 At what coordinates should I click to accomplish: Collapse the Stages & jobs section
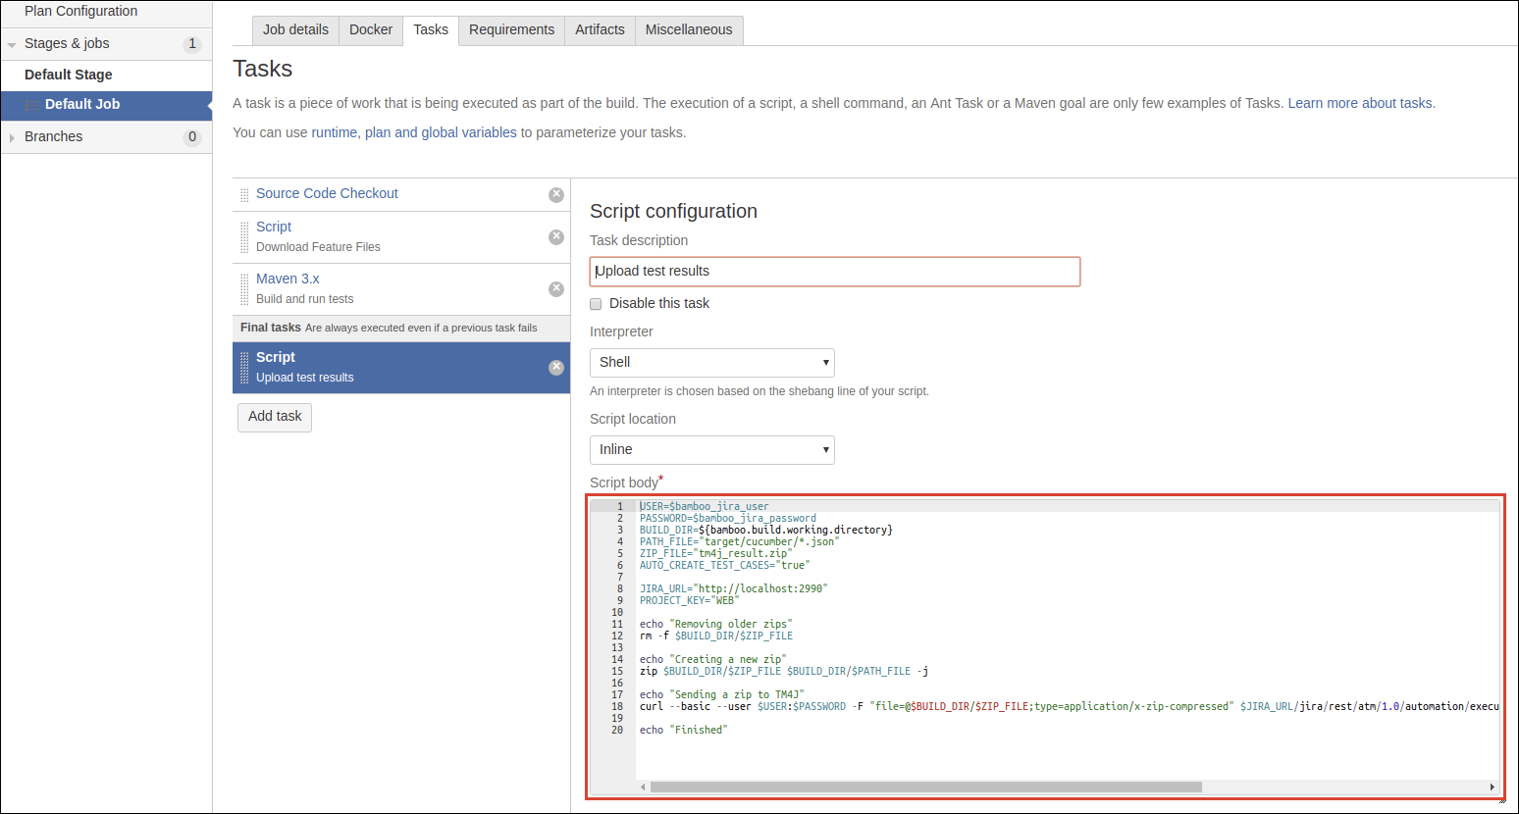click(12, 44)
